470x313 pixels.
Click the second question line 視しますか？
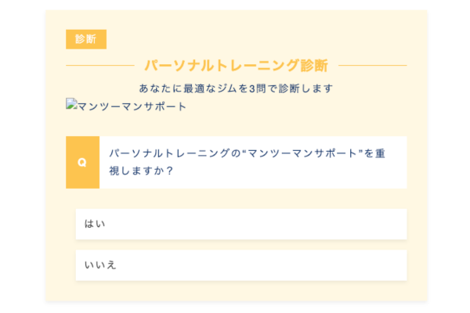[x=141, y=171]
